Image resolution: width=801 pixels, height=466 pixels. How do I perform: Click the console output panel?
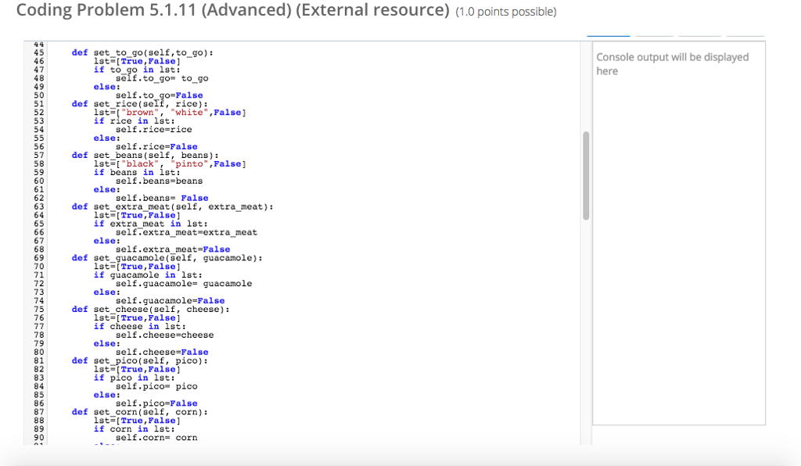pos(678,233)
